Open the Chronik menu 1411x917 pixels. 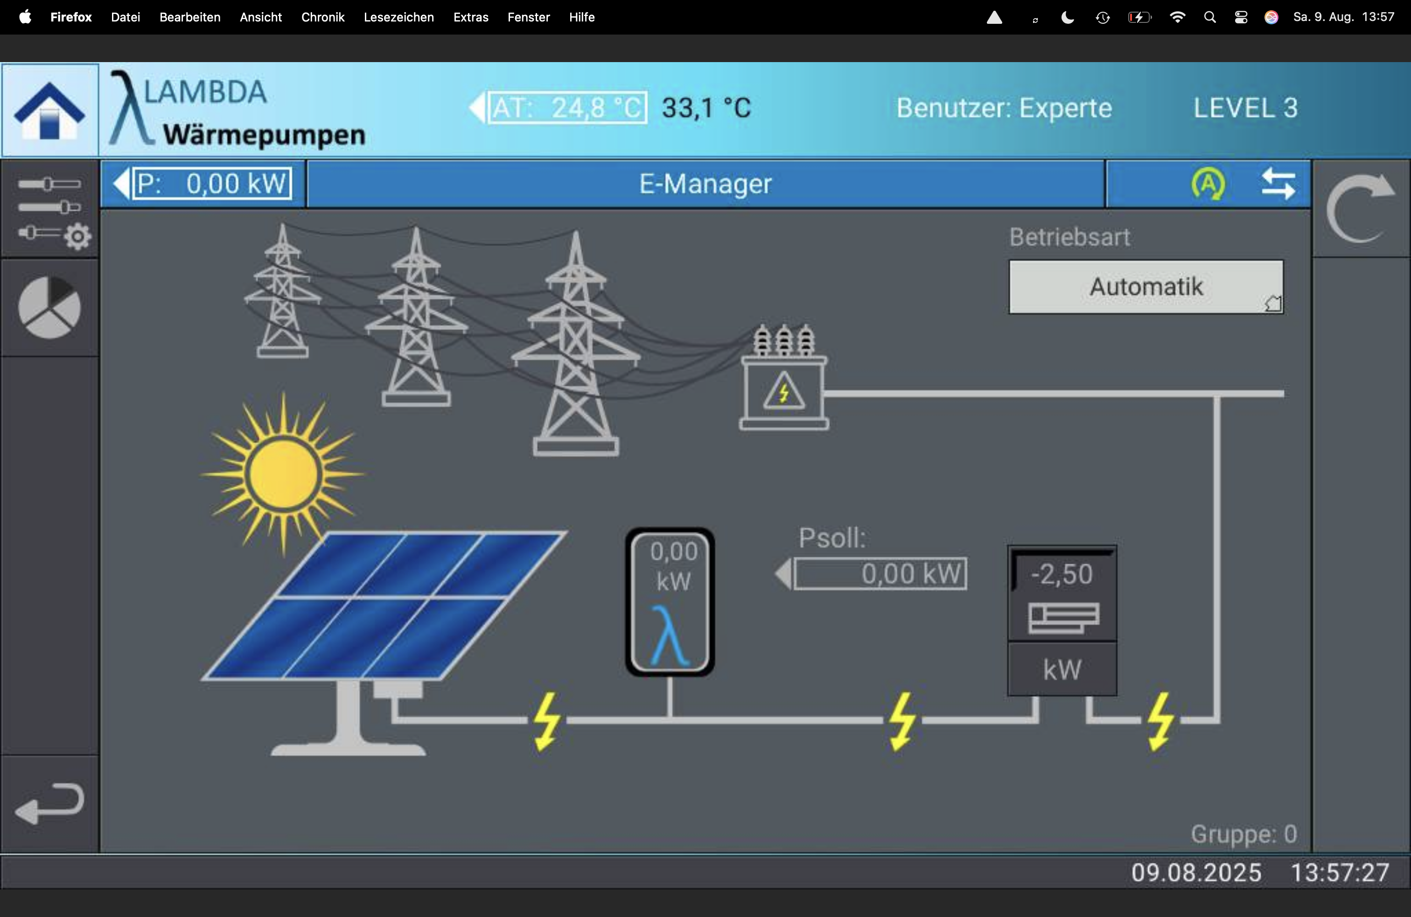click(x=322, y=17)
